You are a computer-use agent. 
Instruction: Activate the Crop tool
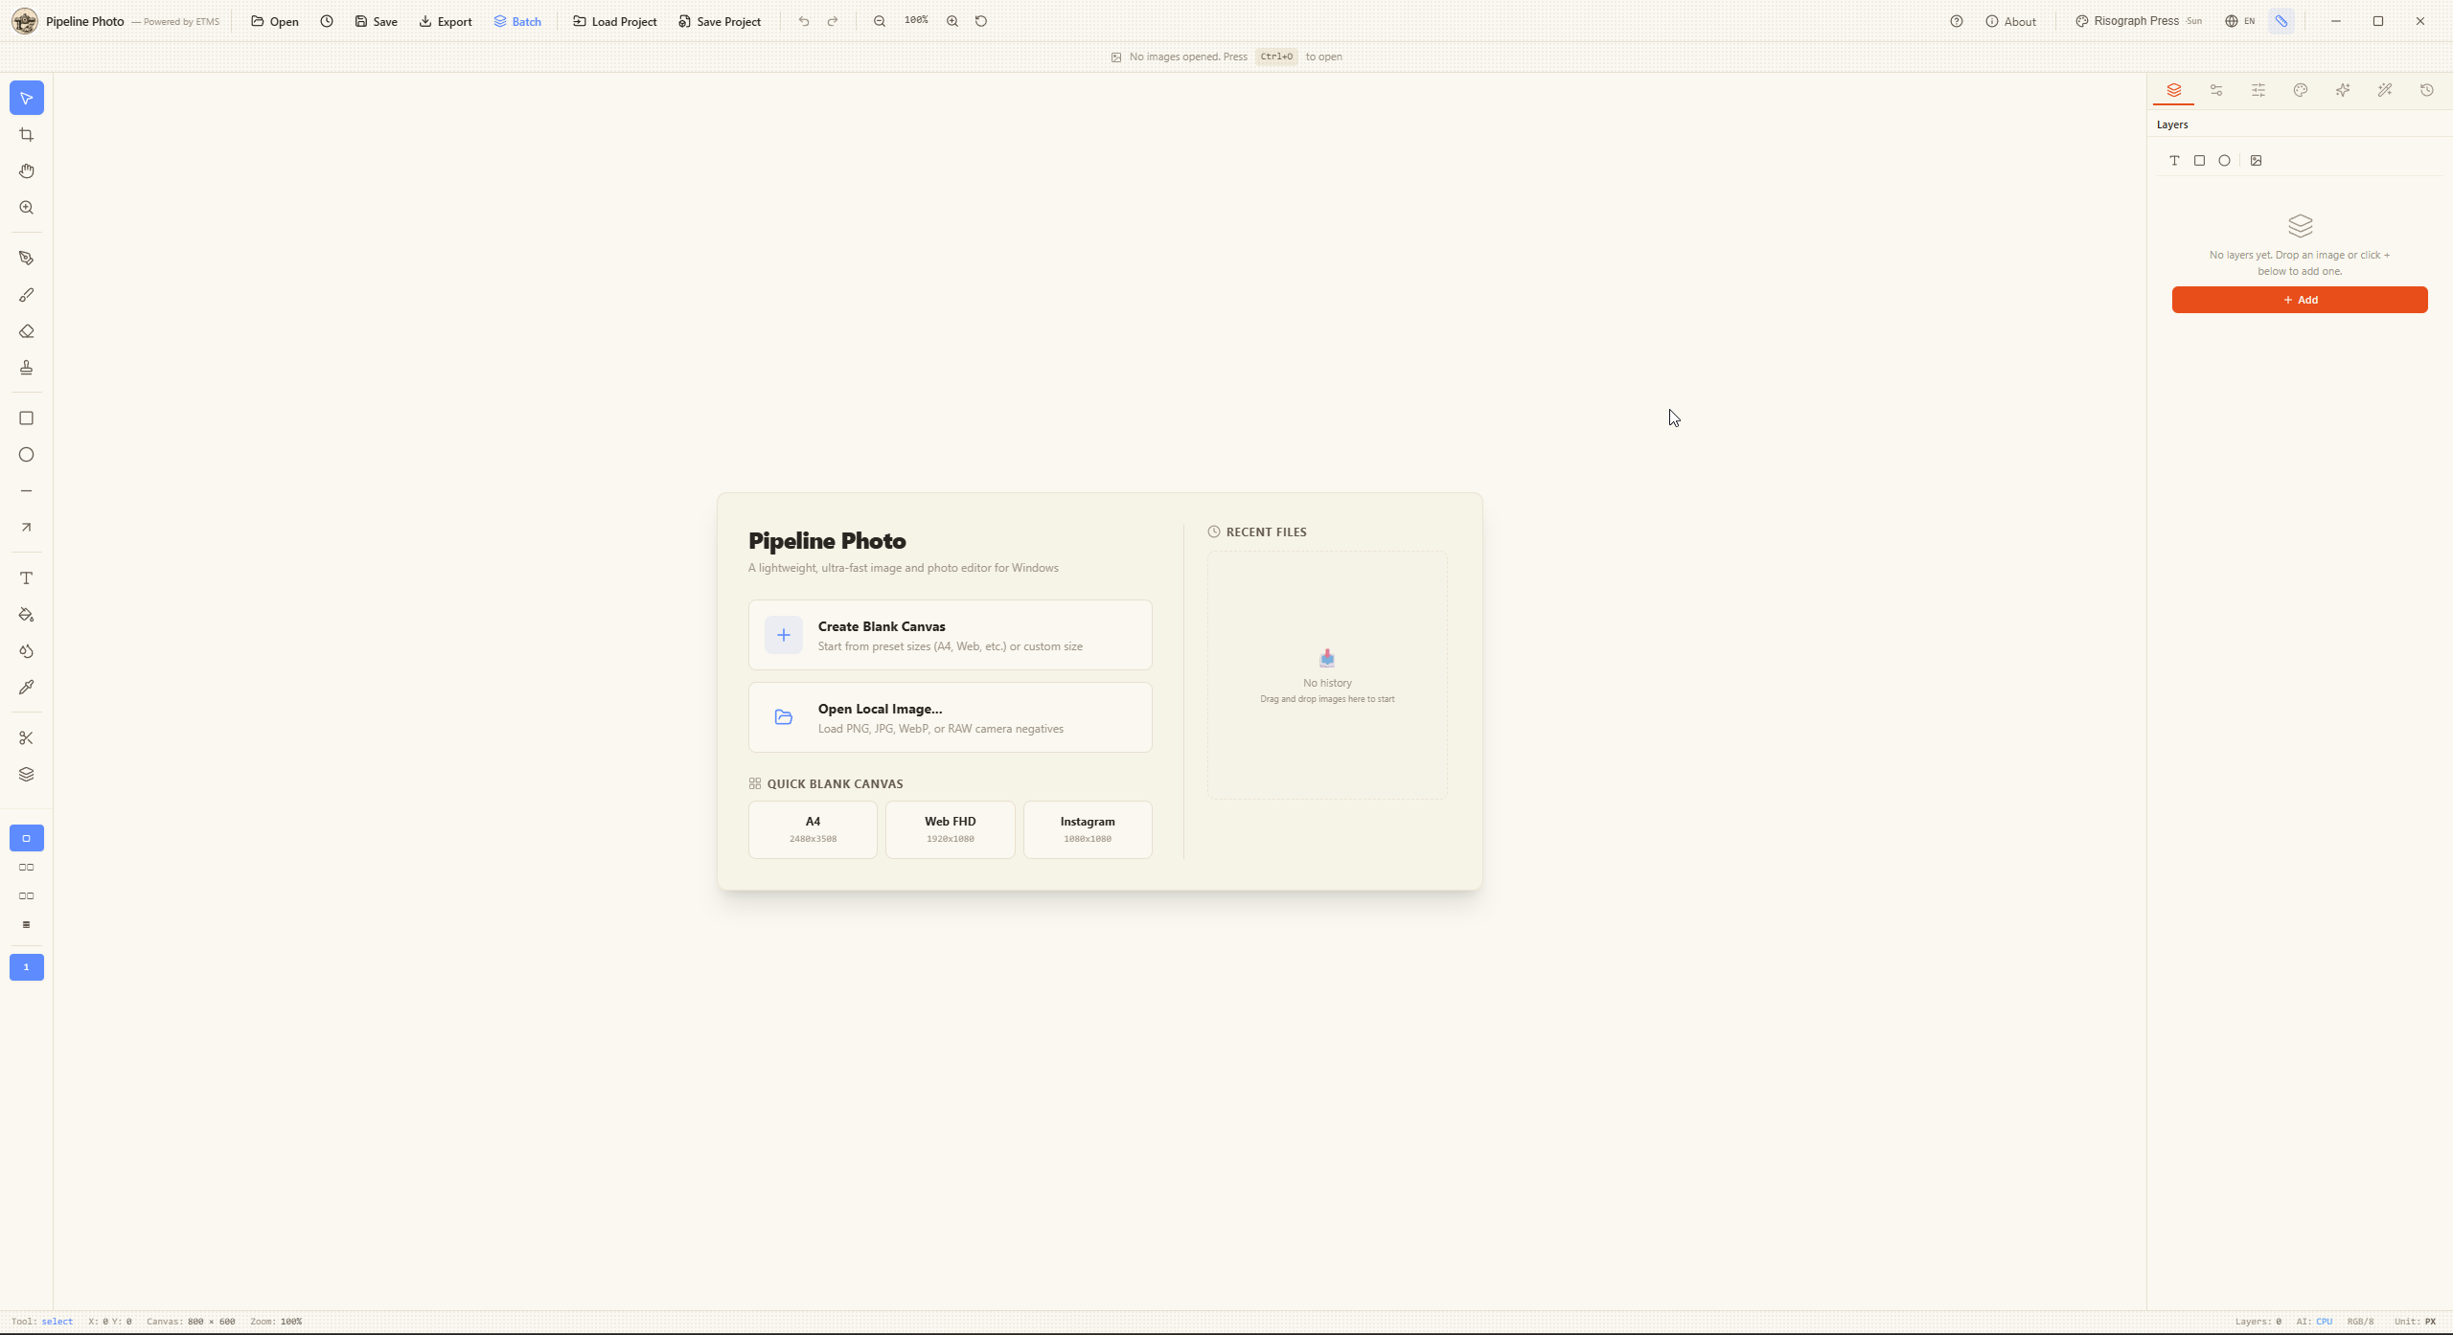coord(27,135)
